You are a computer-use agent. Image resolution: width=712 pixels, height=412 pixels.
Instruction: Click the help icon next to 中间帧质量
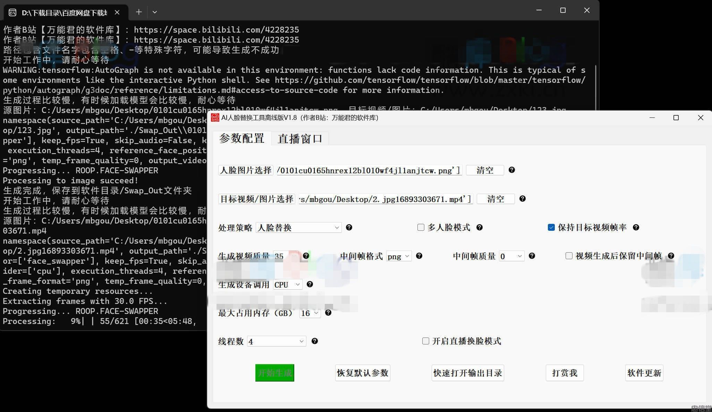click(x=532, y=256)
